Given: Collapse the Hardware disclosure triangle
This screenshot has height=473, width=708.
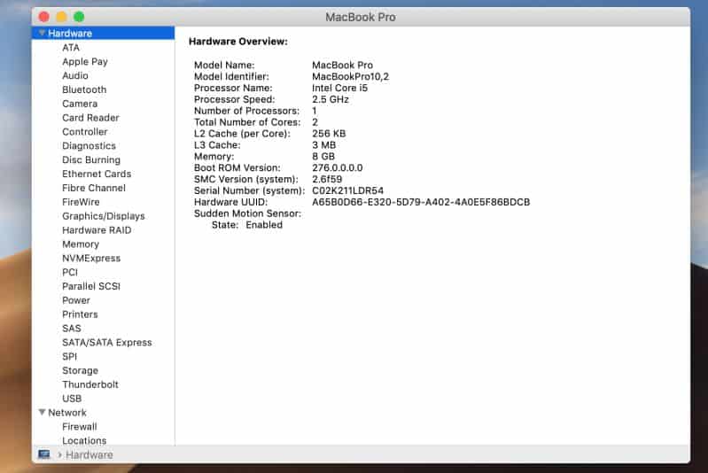Looking at the screenshot, I should (42, 33).
